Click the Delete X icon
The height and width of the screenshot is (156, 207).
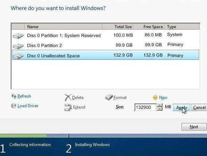coord(68,98)
